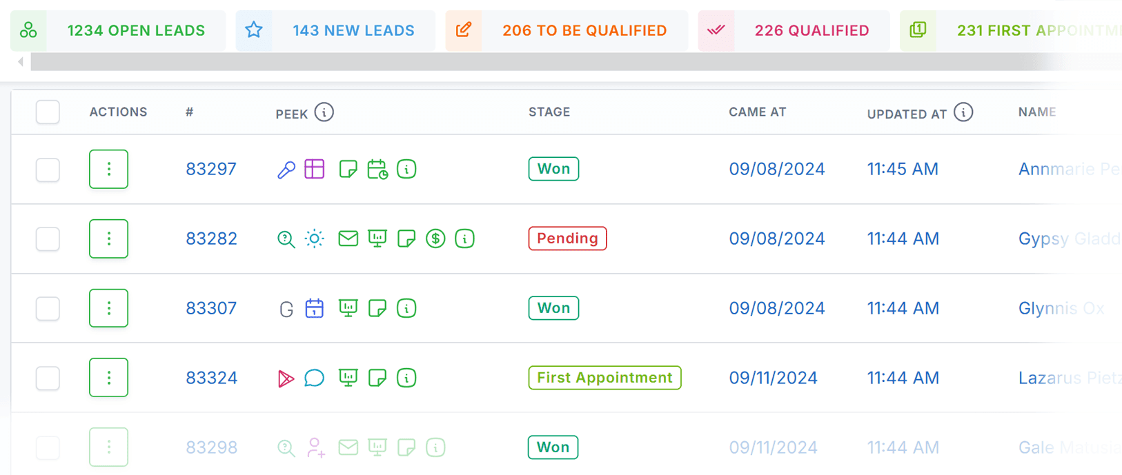Image resolution: width=1122 pixels, height=475 pixels.
Task: Check the checkbox for lead 83297
Action: pos(48,170)
